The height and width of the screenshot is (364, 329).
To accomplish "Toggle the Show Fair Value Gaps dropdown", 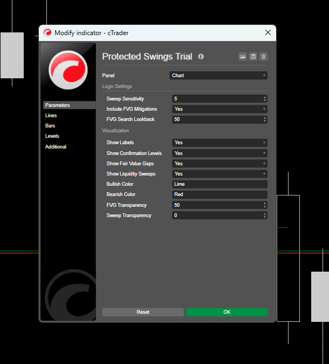I will (x=218, y=164).
